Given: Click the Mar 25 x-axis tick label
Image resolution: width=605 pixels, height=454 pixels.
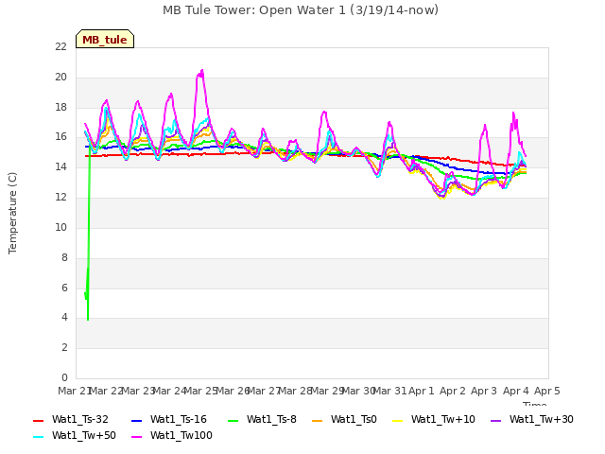Looking at the screenshot, I should click(x=201, y=391).
